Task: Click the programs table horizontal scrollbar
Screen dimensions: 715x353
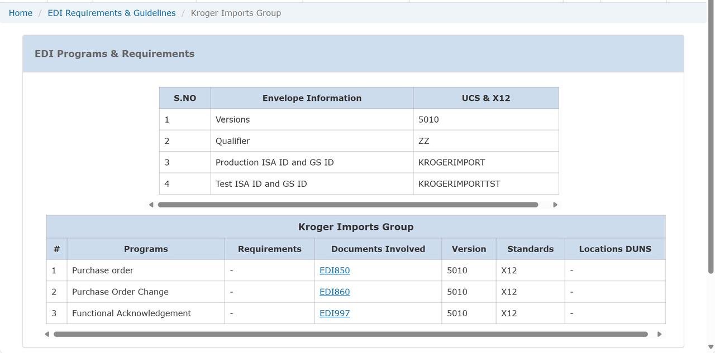Action: pyautogui.click(x=350, y=334)
